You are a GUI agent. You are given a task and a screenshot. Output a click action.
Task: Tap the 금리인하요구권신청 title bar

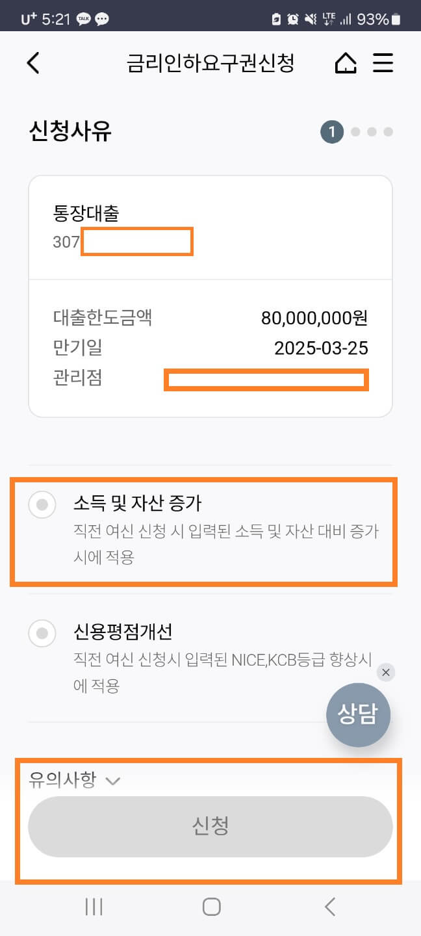pyautogui.click(x=210, y=64)
